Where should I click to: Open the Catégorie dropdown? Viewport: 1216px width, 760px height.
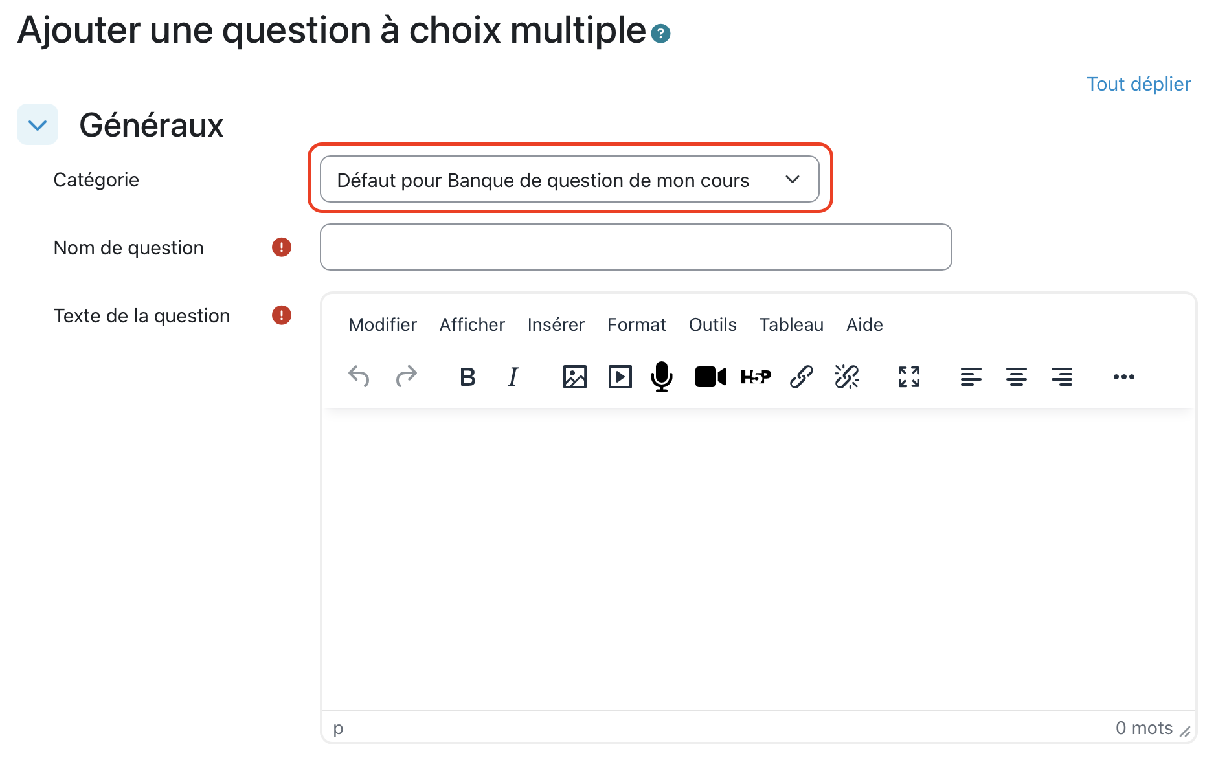[569, 179]
